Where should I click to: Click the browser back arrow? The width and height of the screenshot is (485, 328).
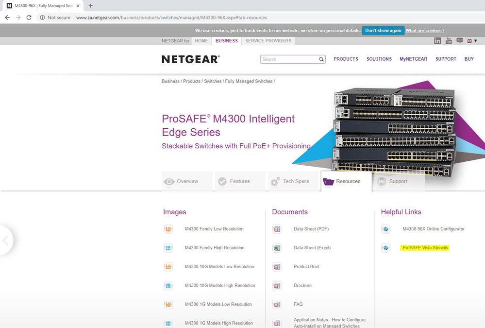tap(7, 17)
